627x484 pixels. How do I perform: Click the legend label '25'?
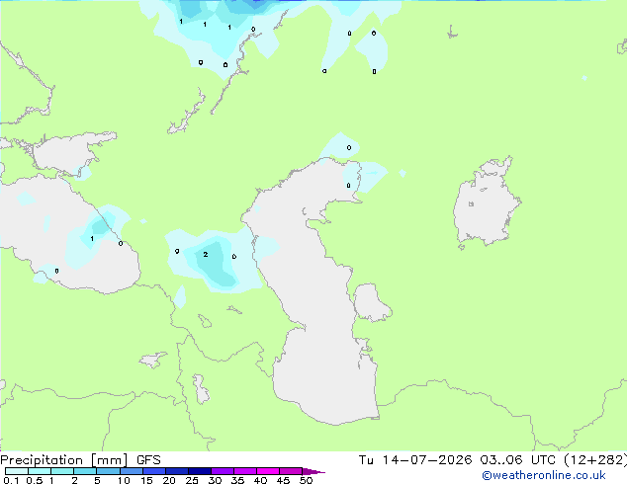pos(192,480)
